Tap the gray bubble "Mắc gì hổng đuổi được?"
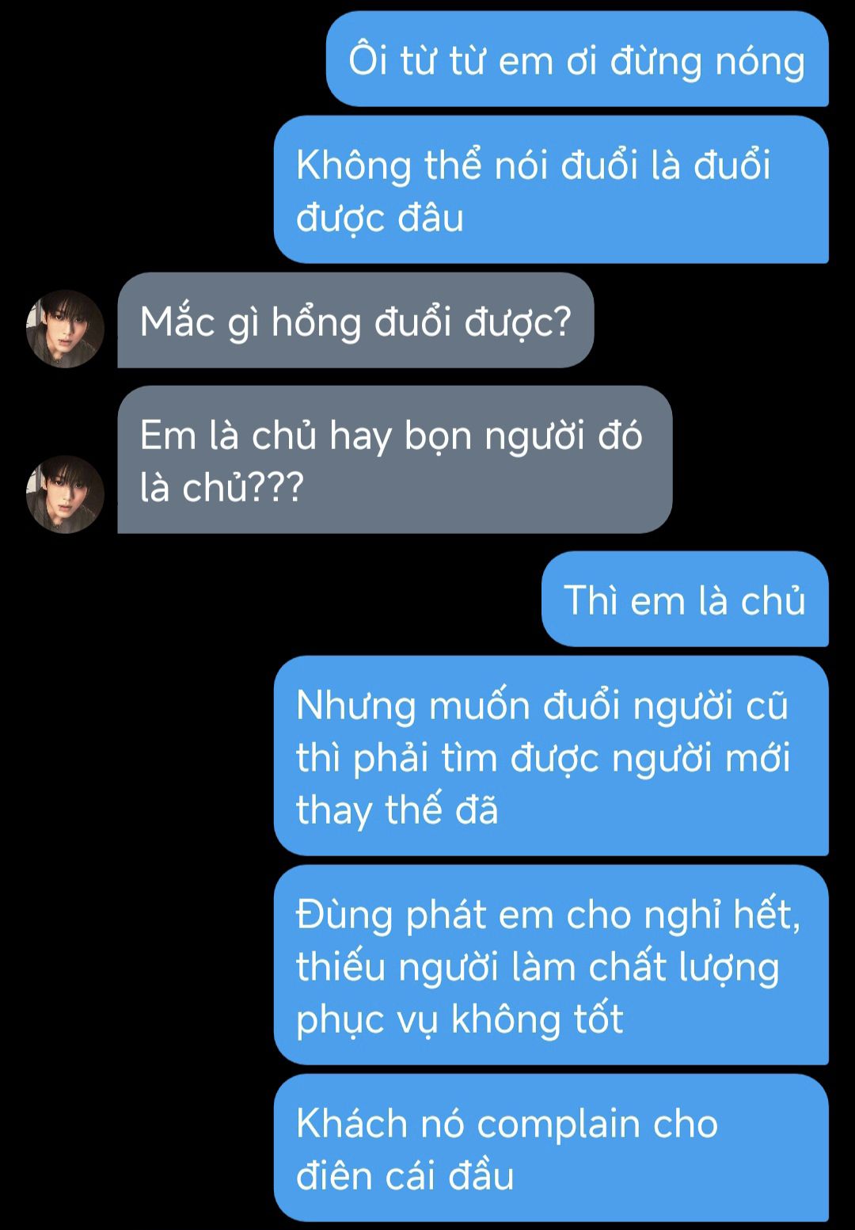Image resolution: width=855 pixels, height=1230 pixels. point(355,320)
